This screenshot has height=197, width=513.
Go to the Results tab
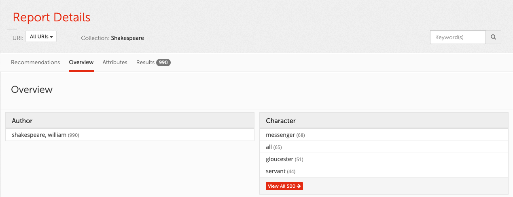coord(145,62)
